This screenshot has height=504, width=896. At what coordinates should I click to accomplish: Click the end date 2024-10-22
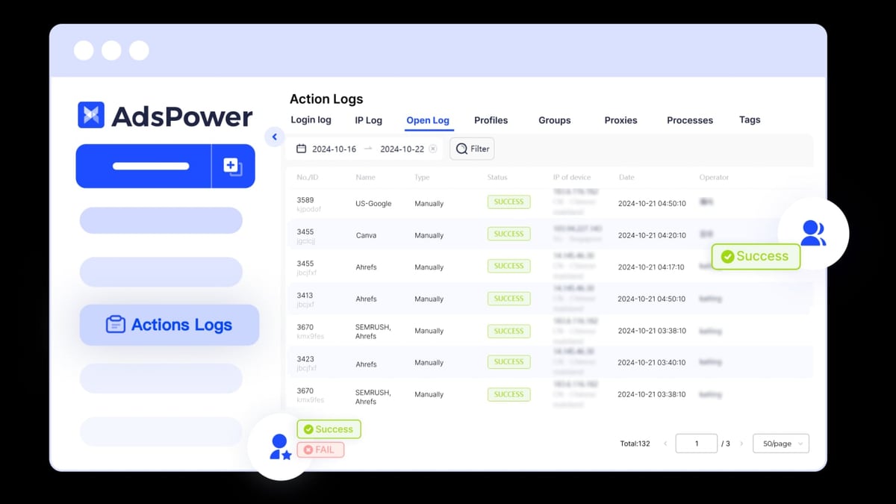(x=402, y=149)
